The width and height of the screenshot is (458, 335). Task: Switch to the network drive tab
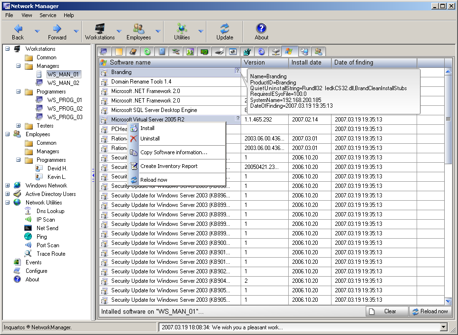pyautogui.click(x=275, y=52)
